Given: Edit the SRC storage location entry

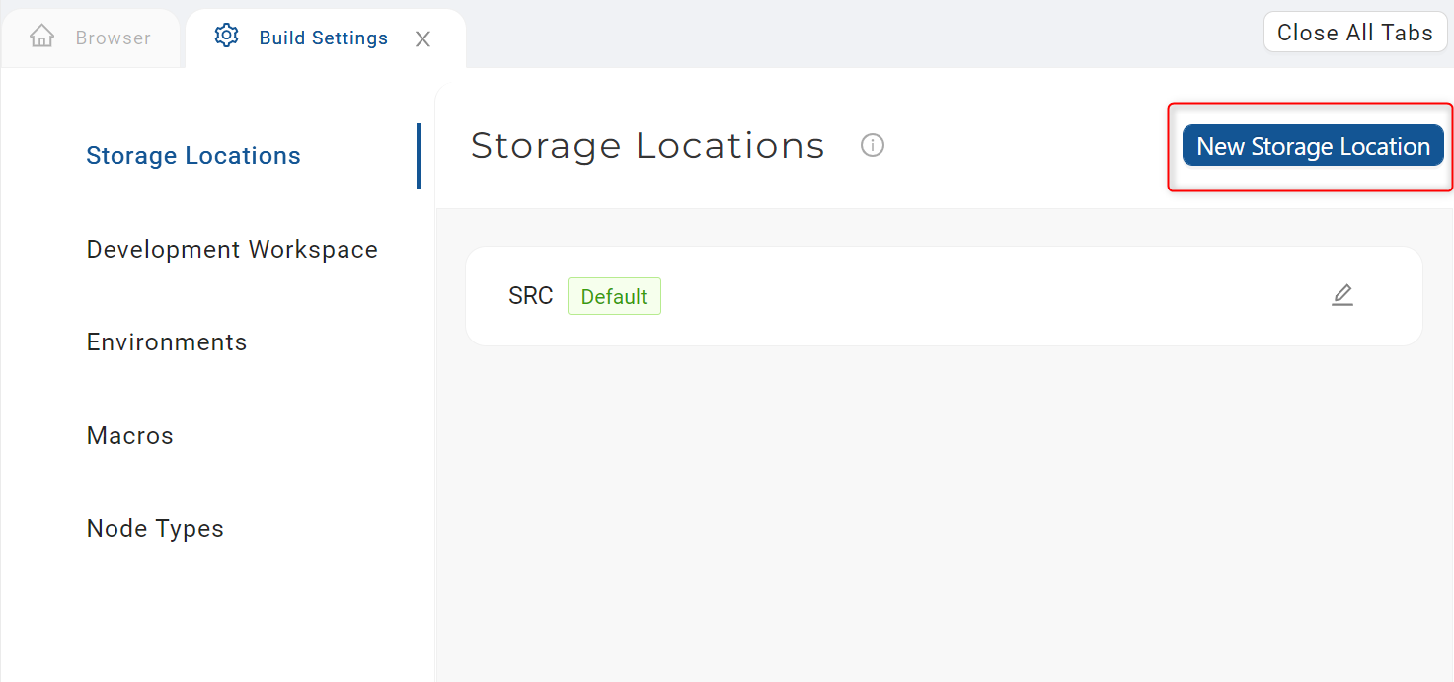Looking at the screenshot, I should tap(1342, 295).
